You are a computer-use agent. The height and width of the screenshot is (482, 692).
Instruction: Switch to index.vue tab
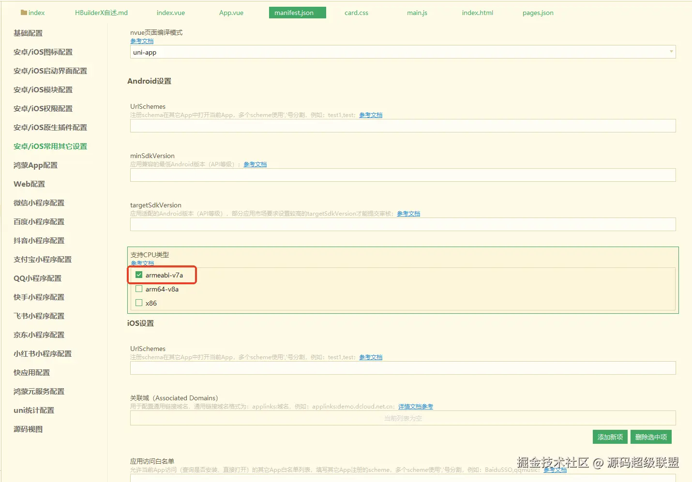tap(171, 13)
